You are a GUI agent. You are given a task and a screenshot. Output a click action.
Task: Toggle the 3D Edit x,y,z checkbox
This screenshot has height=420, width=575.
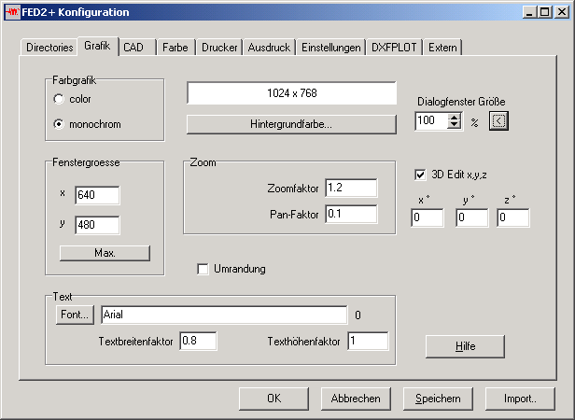pyautogui.click(x=420, y=175)
